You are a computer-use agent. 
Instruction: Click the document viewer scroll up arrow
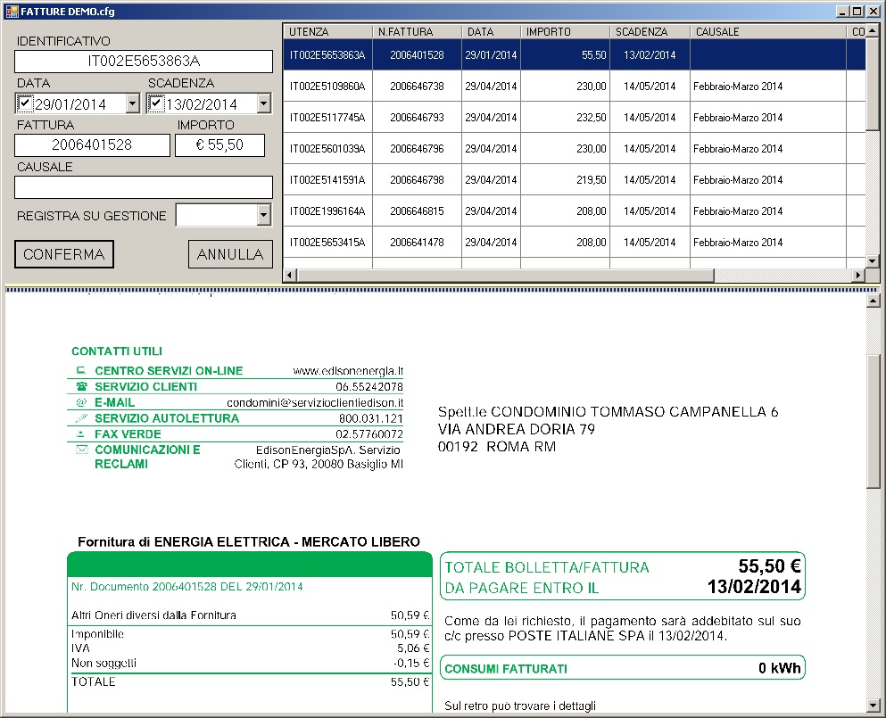pos(873,301)
